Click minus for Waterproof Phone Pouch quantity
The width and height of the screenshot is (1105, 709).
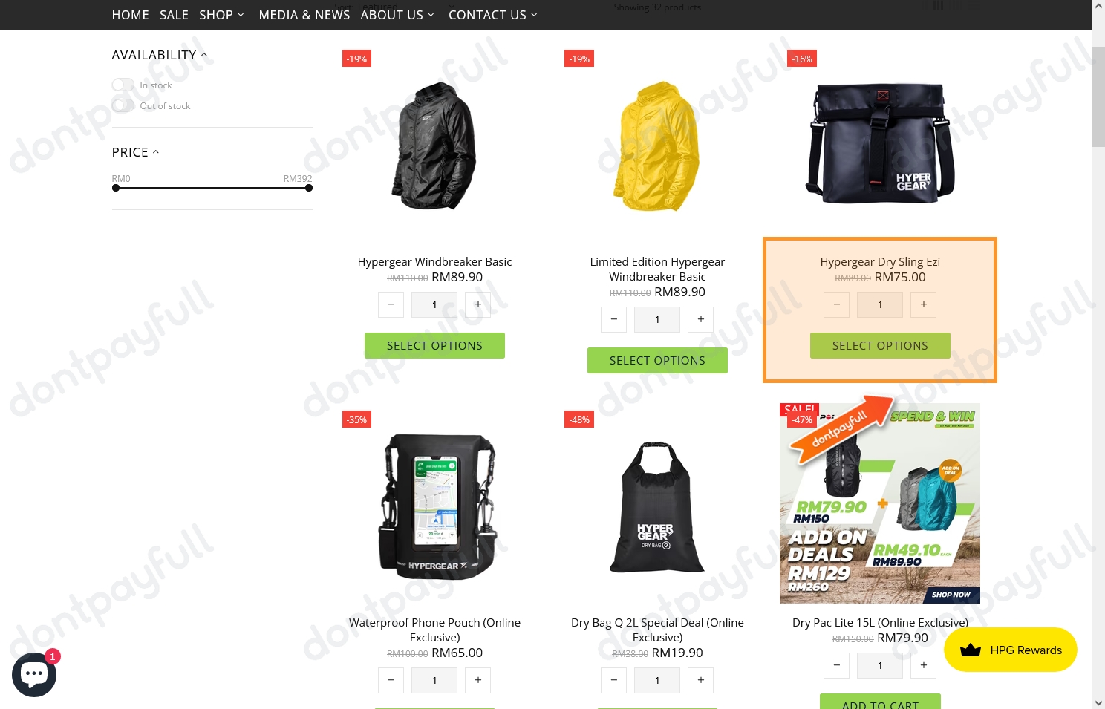tap(391, 680)
